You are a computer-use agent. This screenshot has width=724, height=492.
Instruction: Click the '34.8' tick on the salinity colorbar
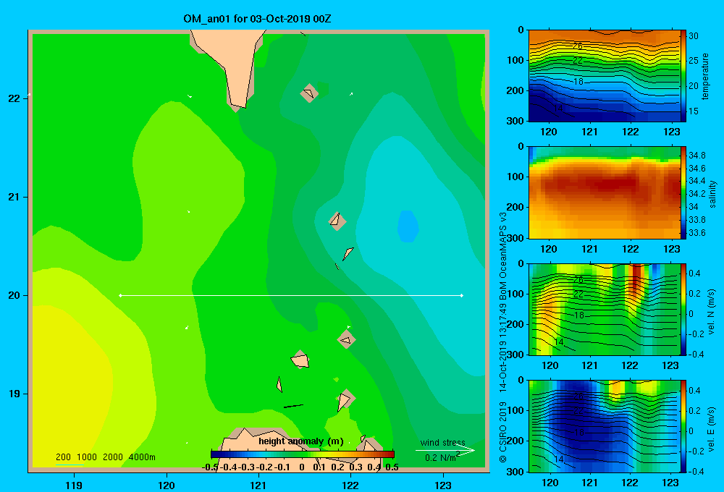point(696,155)
